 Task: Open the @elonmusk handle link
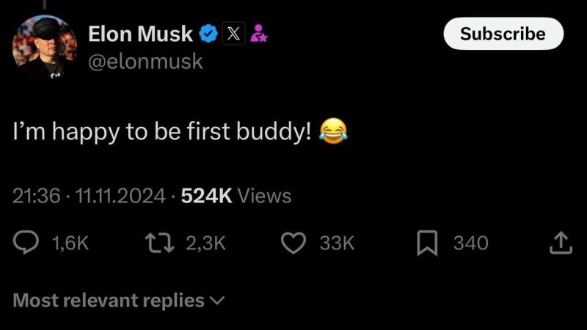click(x=145, y=62)
